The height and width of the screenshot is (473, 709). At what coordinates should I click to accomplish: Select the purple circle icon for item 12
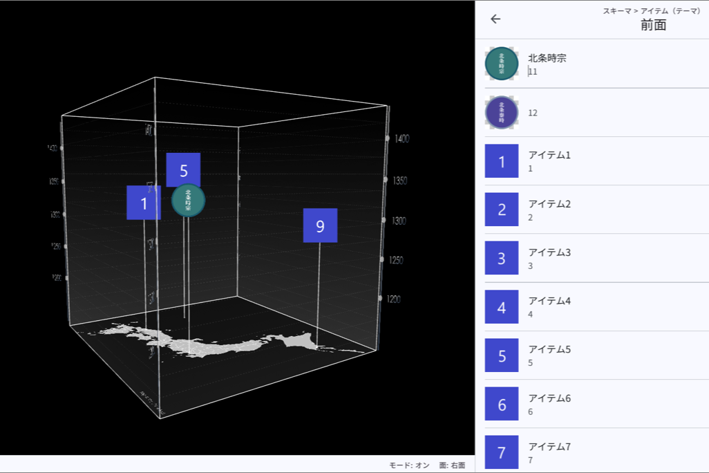(x=502, y=113)
